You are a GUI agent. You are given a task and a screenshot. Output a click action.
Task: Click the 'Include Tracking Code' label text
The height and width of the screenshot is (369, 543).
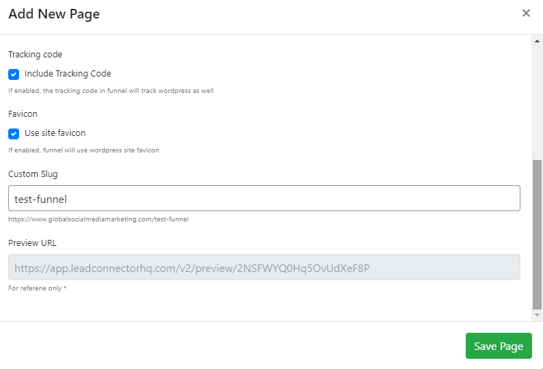pyautogui.click(x=68, y=74)
